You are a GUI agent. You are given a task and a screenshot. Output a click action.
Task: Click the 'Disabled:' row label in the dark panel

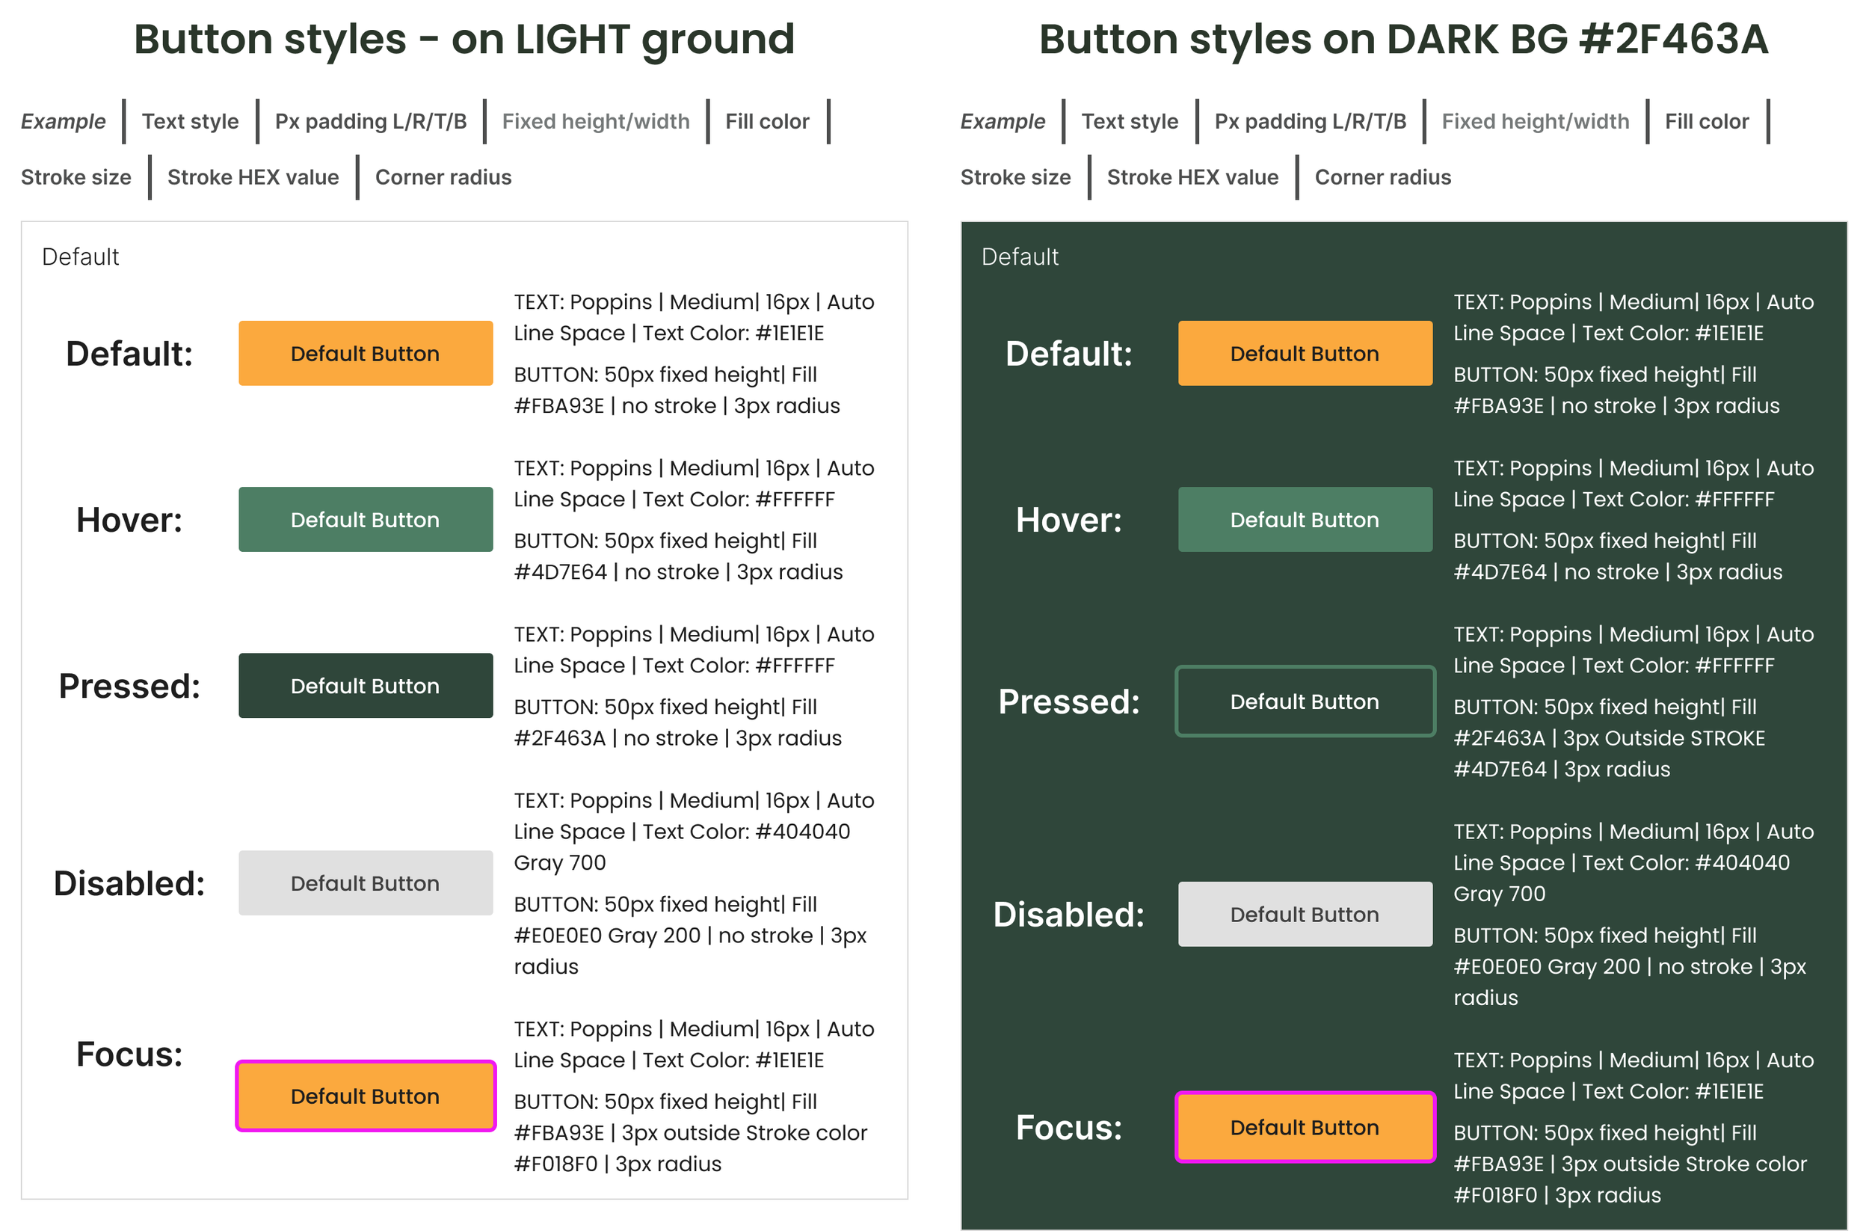coord(1070,915)
